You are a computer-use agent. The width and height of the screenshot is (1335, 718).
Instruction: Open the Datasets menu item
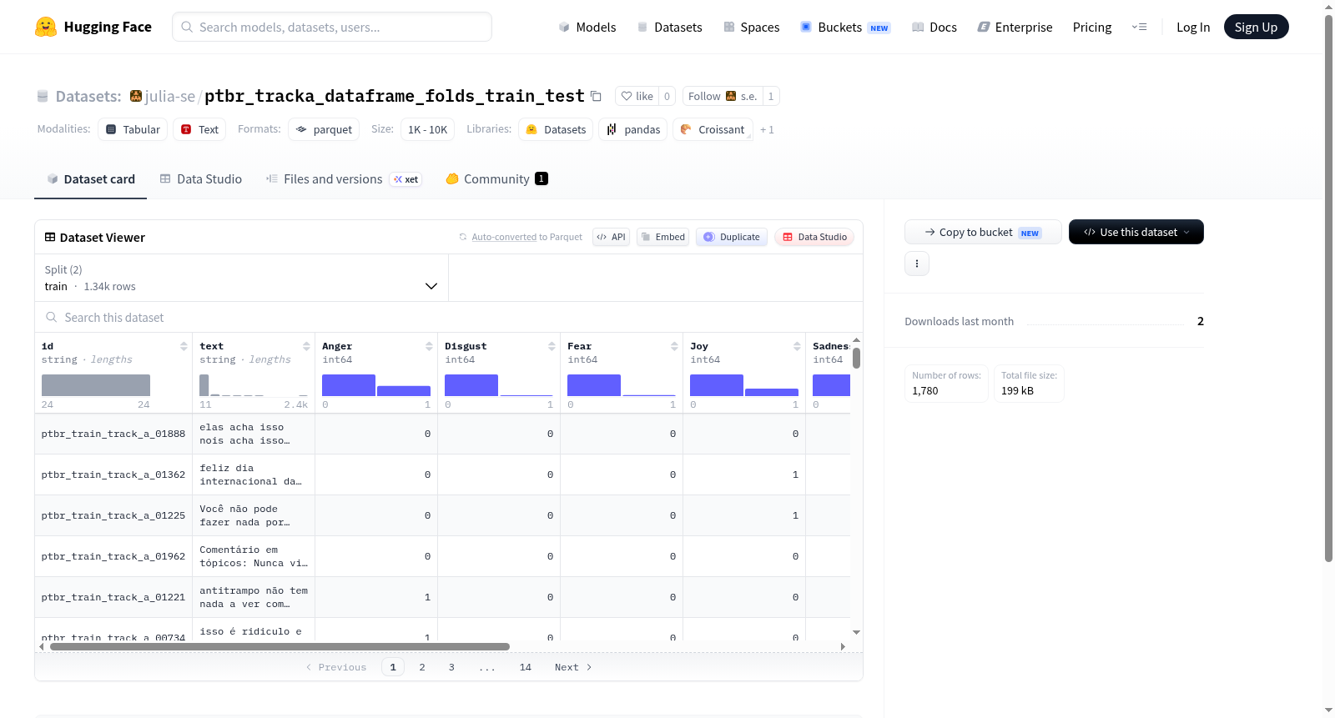(x=669, y=27)
